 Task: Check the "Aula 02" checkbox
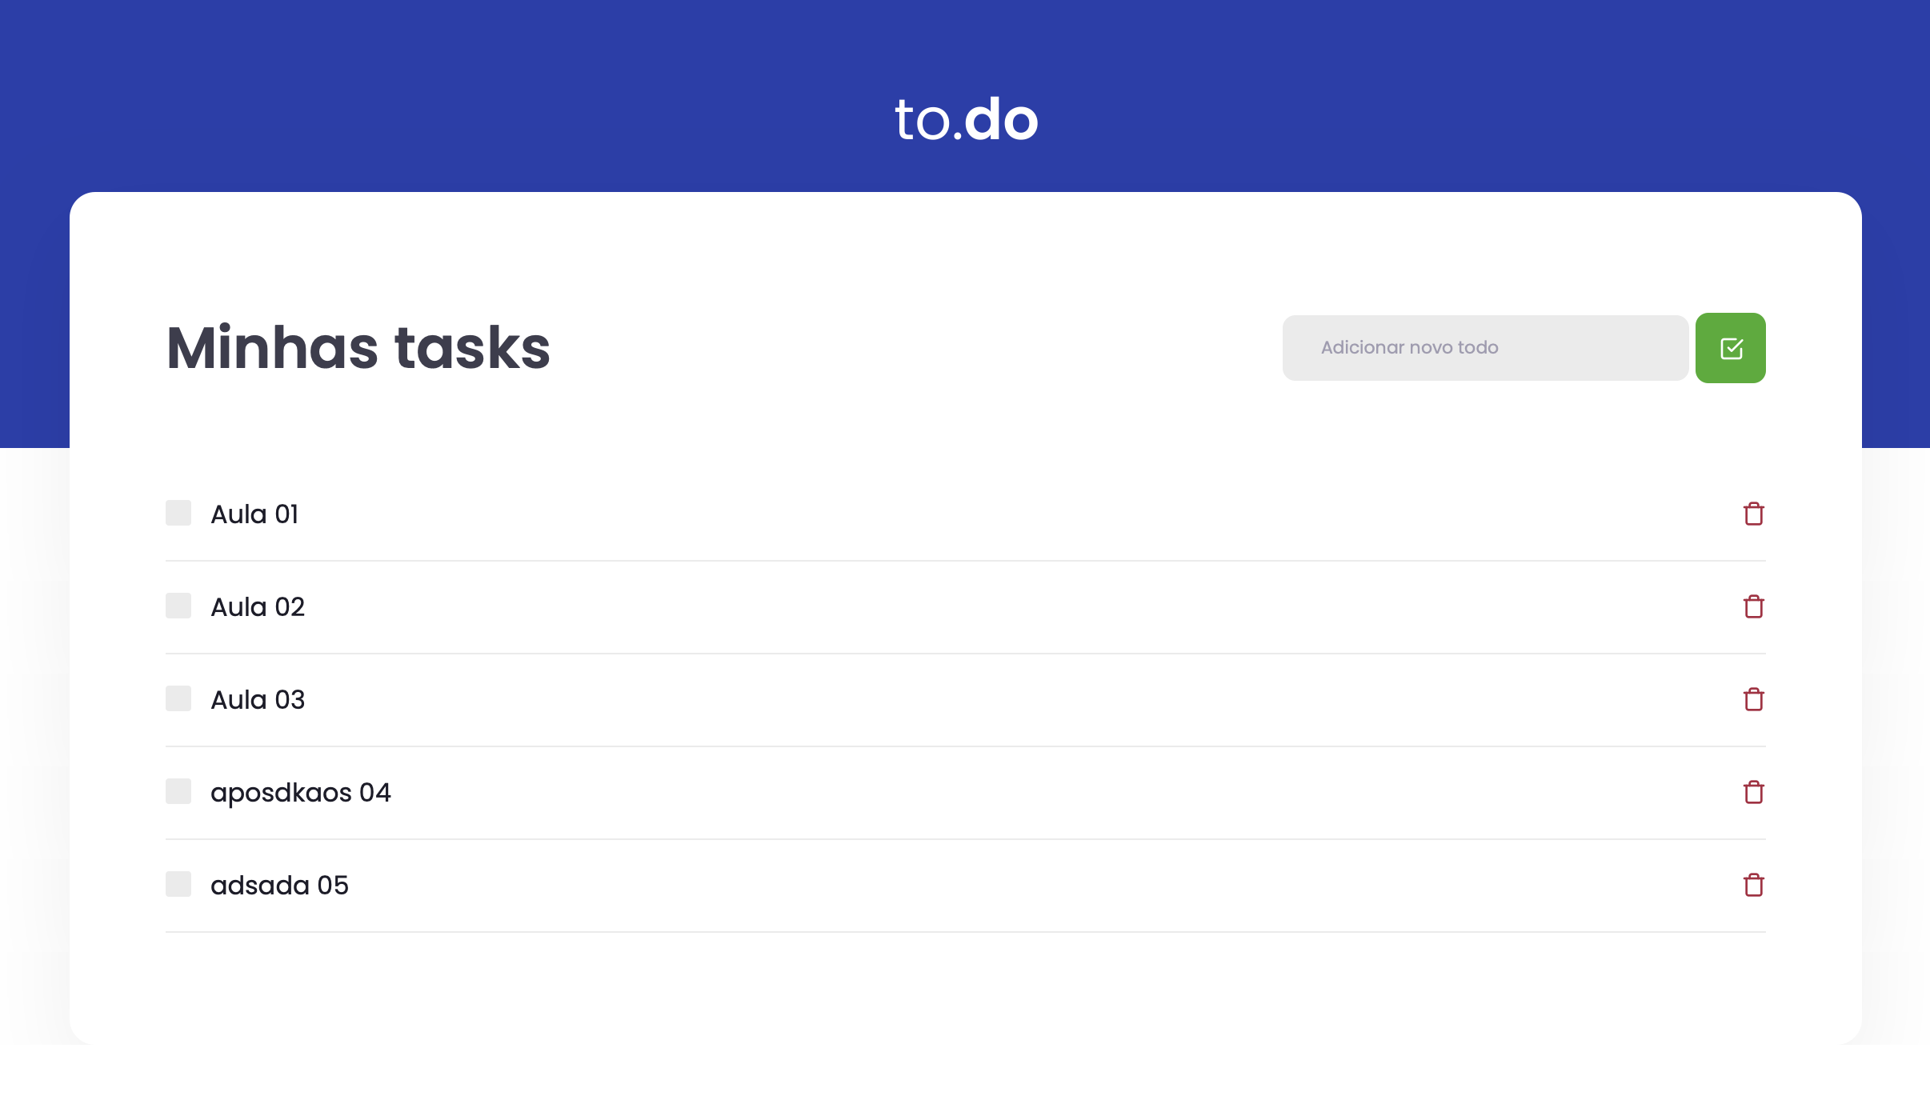click(x=178, y=606)
